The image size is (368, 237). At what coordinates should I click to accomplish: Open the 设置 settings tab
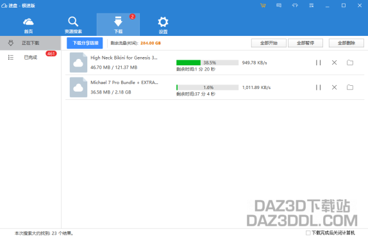pos(163,25)
